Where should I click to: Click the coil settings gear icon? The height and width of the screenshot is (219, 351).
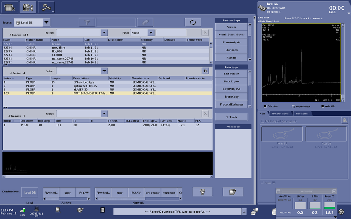[345, 120]
